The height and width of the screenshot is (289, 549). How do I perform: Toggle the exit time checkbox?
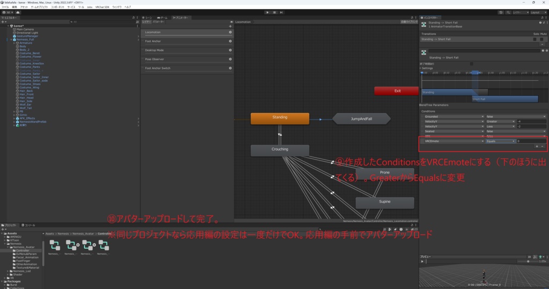tap(471, 64)
